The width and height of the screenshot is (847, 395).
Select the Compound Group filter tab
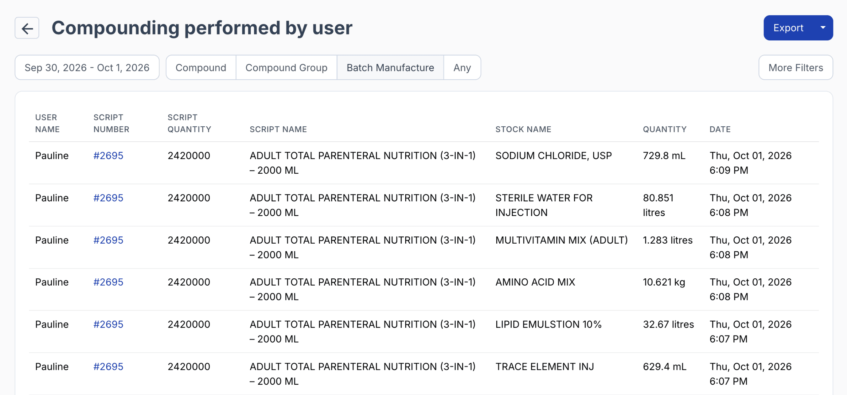(x=286, y=67)
